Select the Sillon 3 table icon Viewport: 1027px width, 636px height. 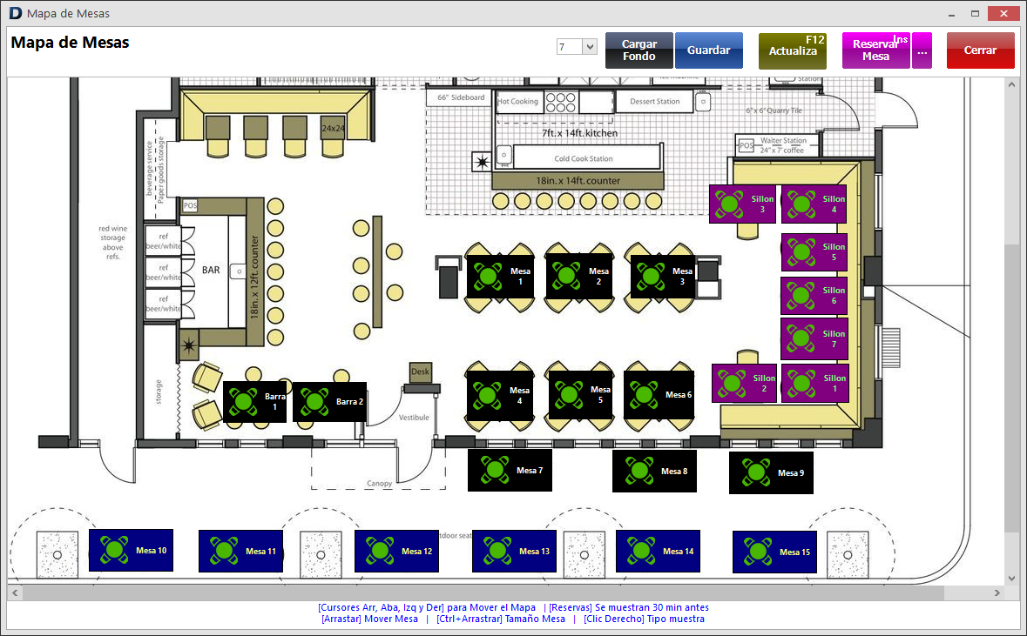pos(729,204)
